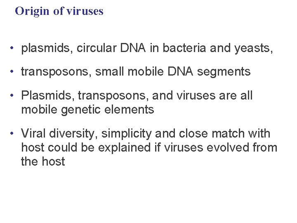Click the bullet dot before 'transposons, small mobile'
This screenshot has width=297, height=223.
pyautogui.click(x=14, y=72)
